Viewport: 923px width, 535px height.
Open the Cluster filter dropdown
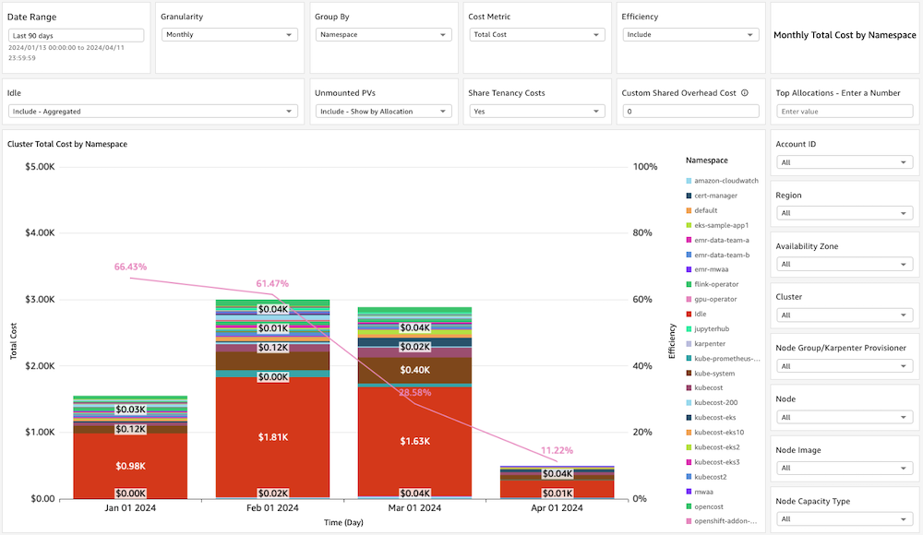[x=845, y=315]
